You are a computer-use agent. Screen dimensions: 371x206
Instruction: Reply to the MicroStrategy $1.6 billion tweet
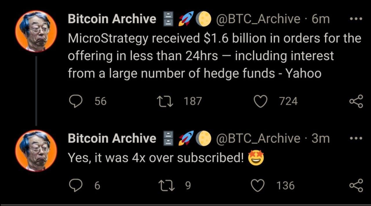tap(76, 101)
